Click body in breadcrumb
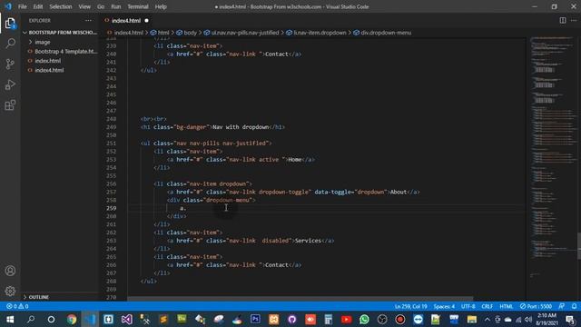Image resolution: width=581 pixels, height=327 pixels. 190,33
